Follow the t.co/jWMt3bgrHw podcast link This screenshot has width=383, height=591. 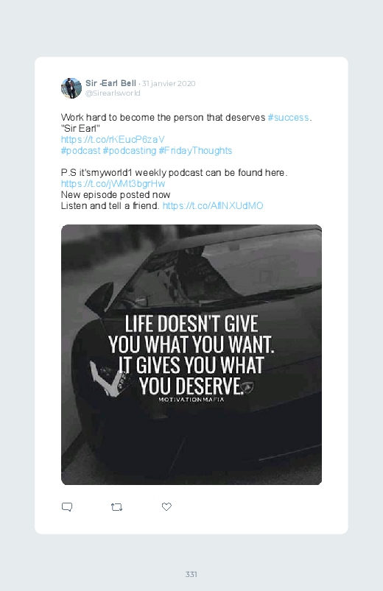point(113,183)
